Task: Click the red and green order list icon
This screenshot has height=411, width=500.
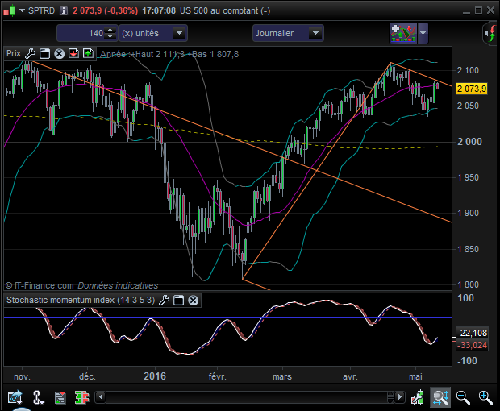Action: [x=60, y=397]
